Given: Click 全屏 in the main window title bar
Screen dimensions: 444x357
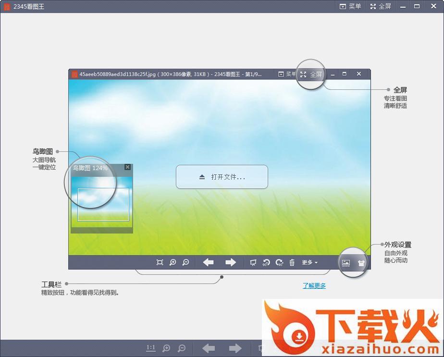Looking at the screenshot, I should (381, 6).
